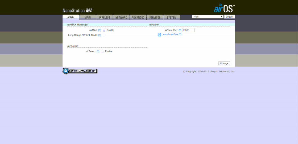Open the Ubiquiti logo airMAX tab
The width and height of the screenshot is (298, 144).
tap(71, 18)
